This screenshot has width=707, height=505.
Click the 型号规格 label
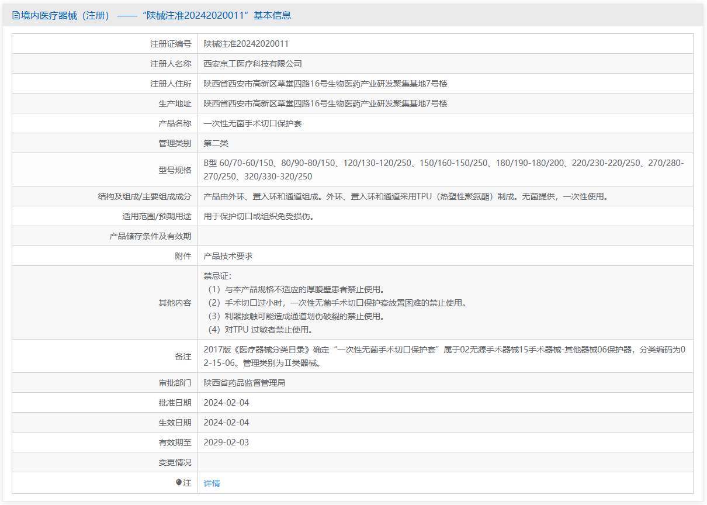(x=175, y=170)
